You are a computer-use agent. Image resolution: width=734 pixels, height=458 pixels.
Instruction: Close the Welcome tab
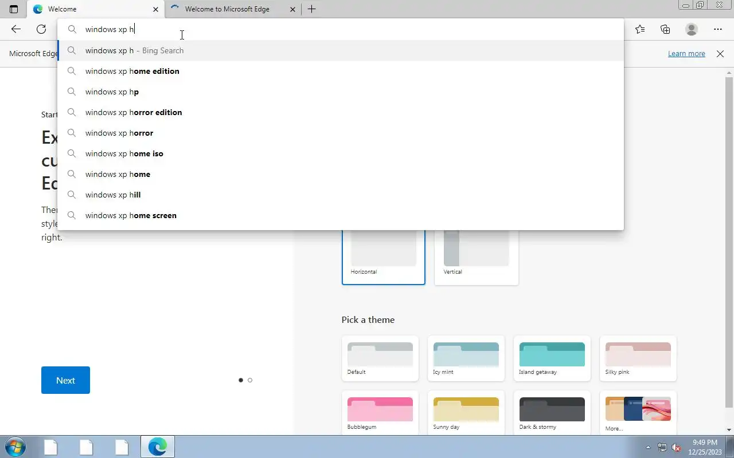[155, 9]
